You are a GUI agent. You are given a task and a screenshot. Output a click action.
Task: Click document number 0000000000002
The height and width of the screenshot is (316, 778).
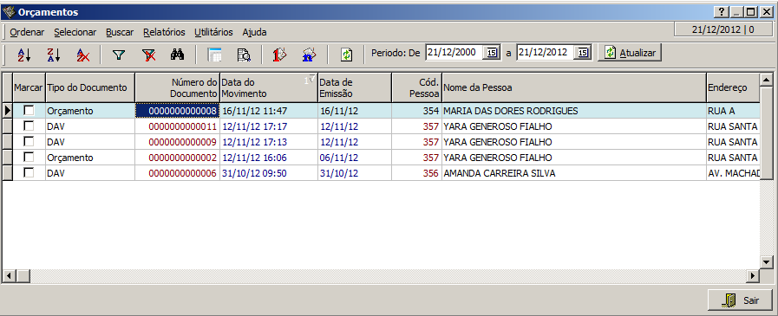click(x=177, y=158)
